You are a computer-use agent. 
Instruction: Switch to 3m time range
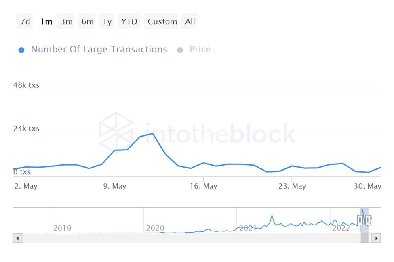[x=67, y=21]
